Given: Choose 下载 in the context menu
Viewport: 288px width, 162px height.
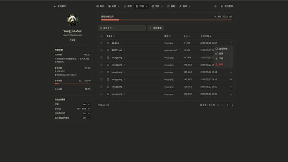Looking at the screenshot, I should 223,58.
